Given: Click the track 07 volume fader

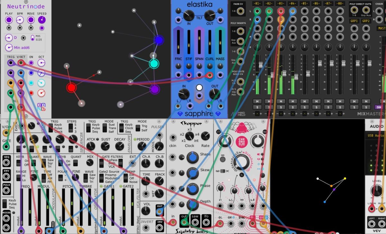Looking at the screenshot, I should (x=332, y=63).
